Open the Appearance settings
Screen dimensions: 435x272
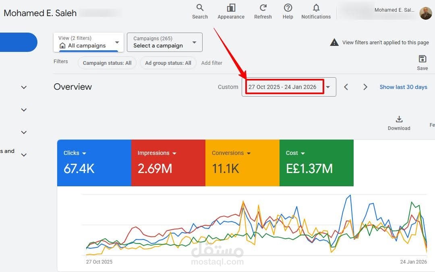point(231,11)
